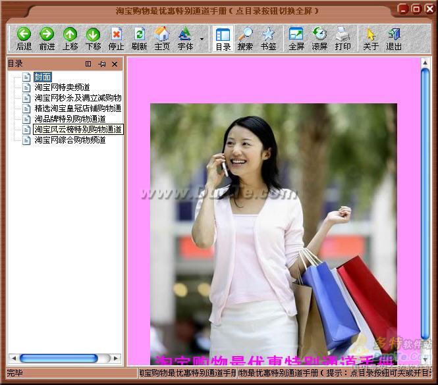Click the title bar text 淘宝购物最优惠特别通道手册

click(x=171, y=11)
